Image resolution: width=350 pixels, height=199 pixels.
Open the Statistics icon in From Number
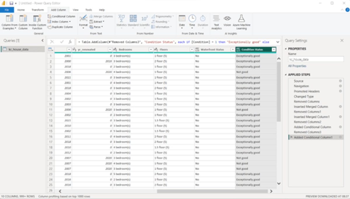pos(122,19)
